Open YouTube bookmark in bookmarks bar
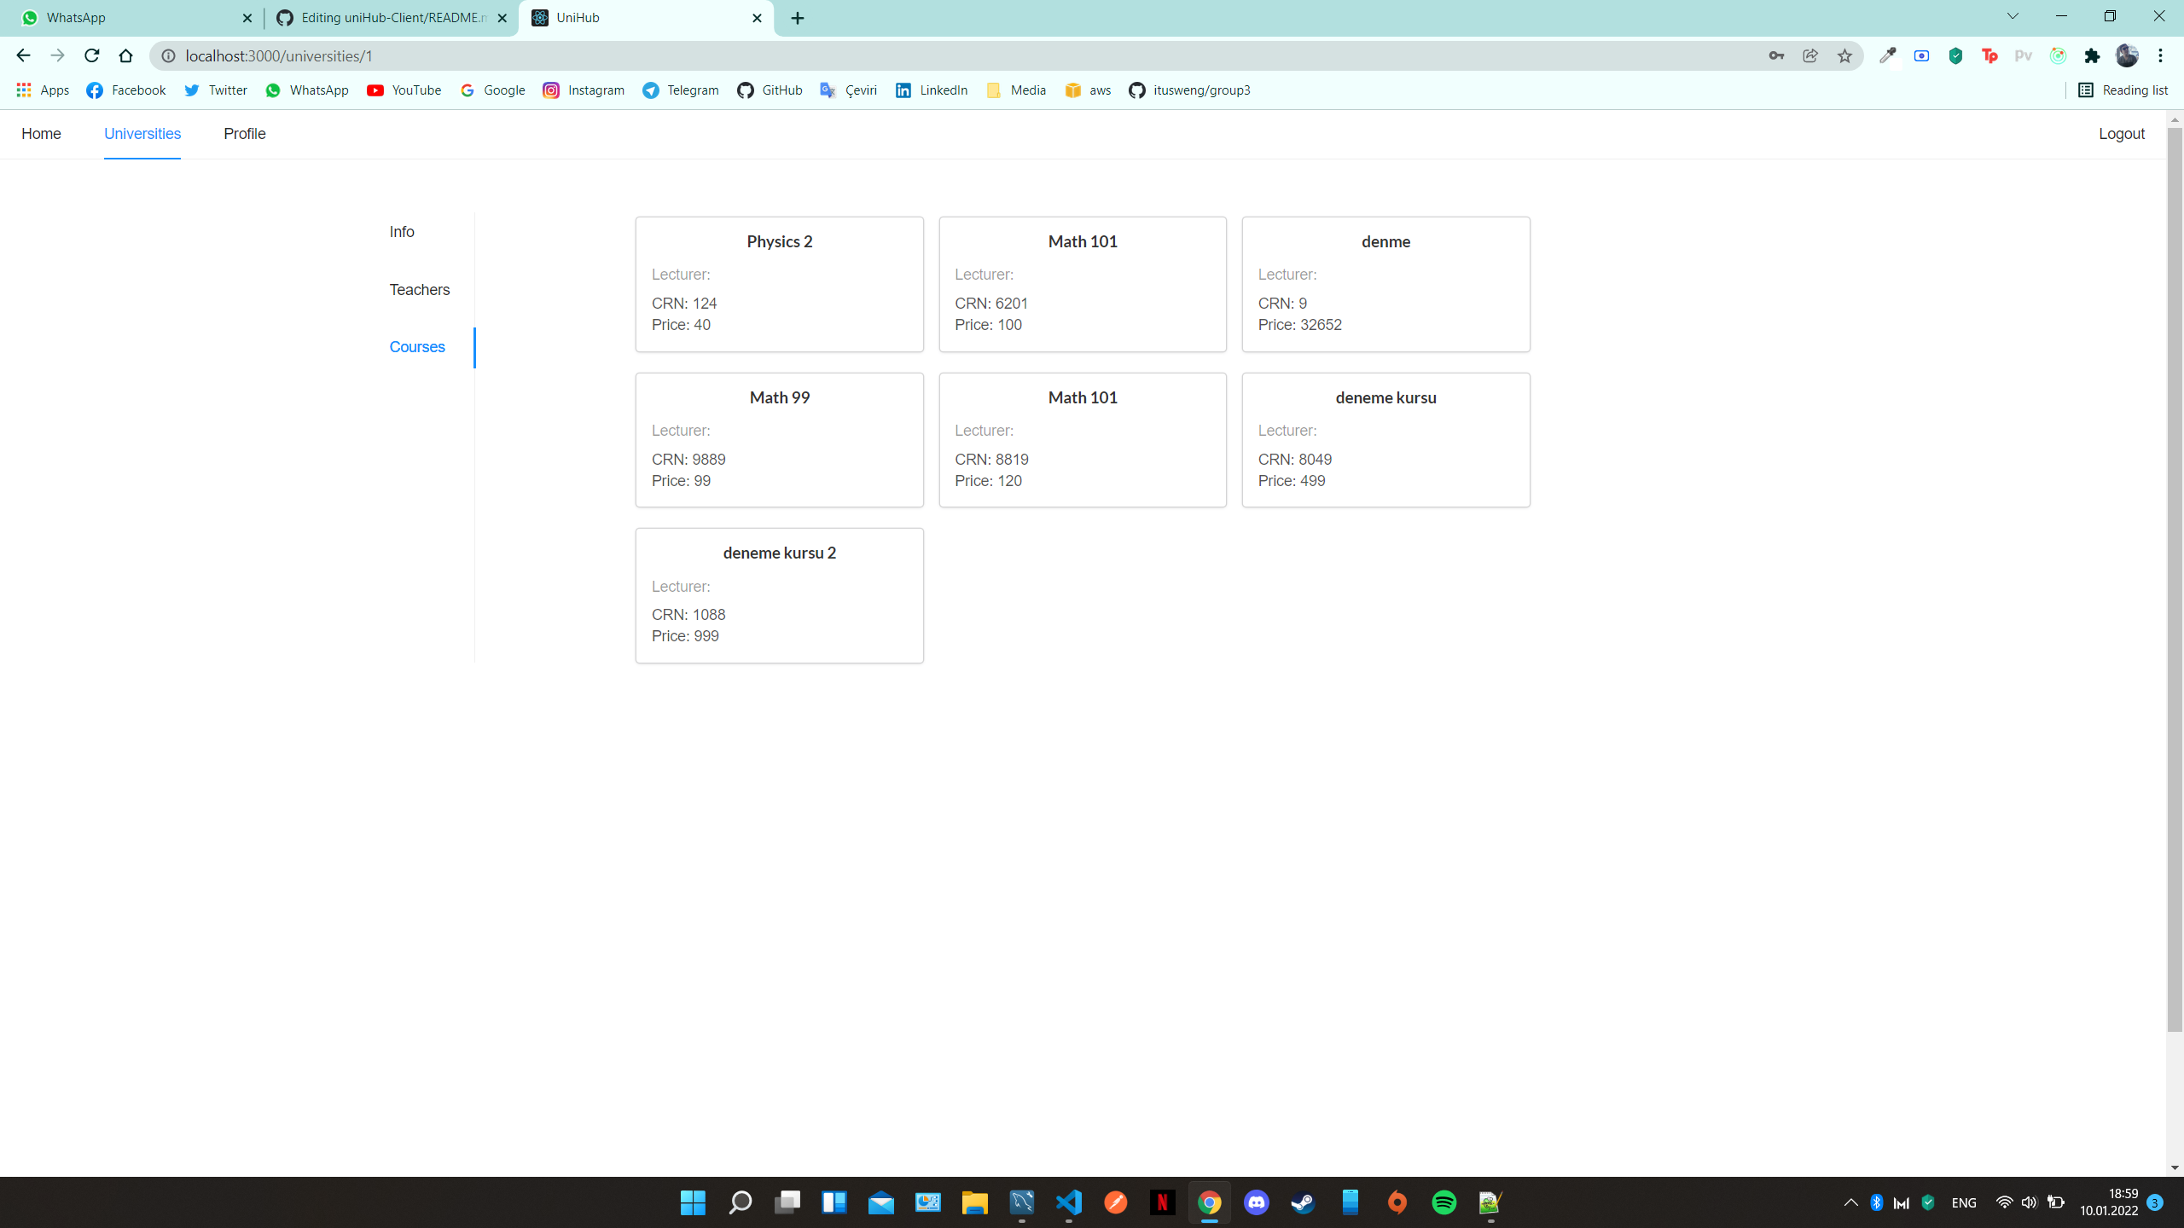 point(404,90)
